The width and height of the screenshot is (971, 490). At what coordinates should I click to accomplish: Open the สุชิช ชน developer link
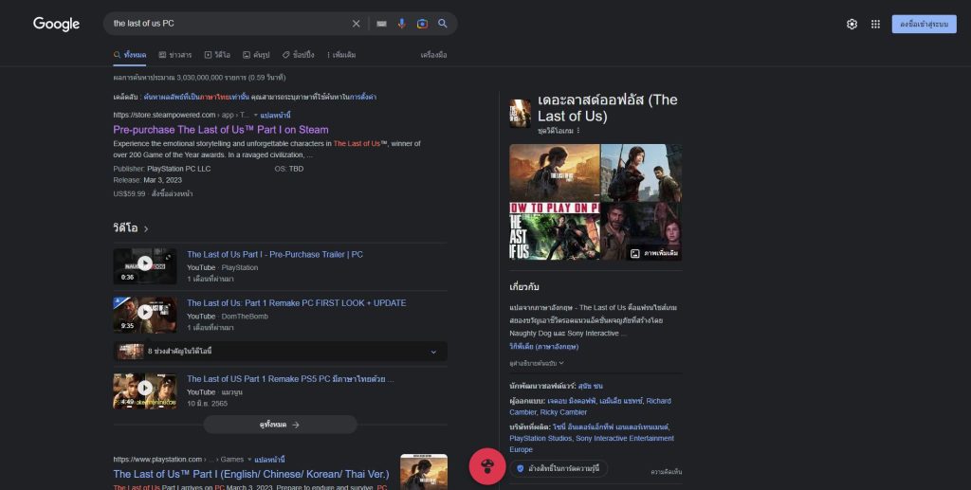click(590, 386)
